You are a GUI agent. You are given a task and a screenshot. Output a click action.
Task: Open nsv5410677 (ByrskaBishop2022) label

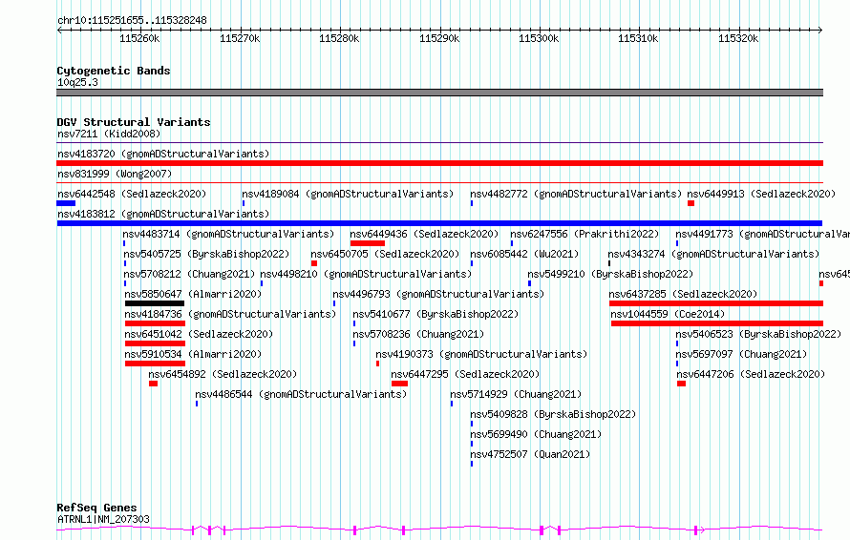tap(436, 314)
